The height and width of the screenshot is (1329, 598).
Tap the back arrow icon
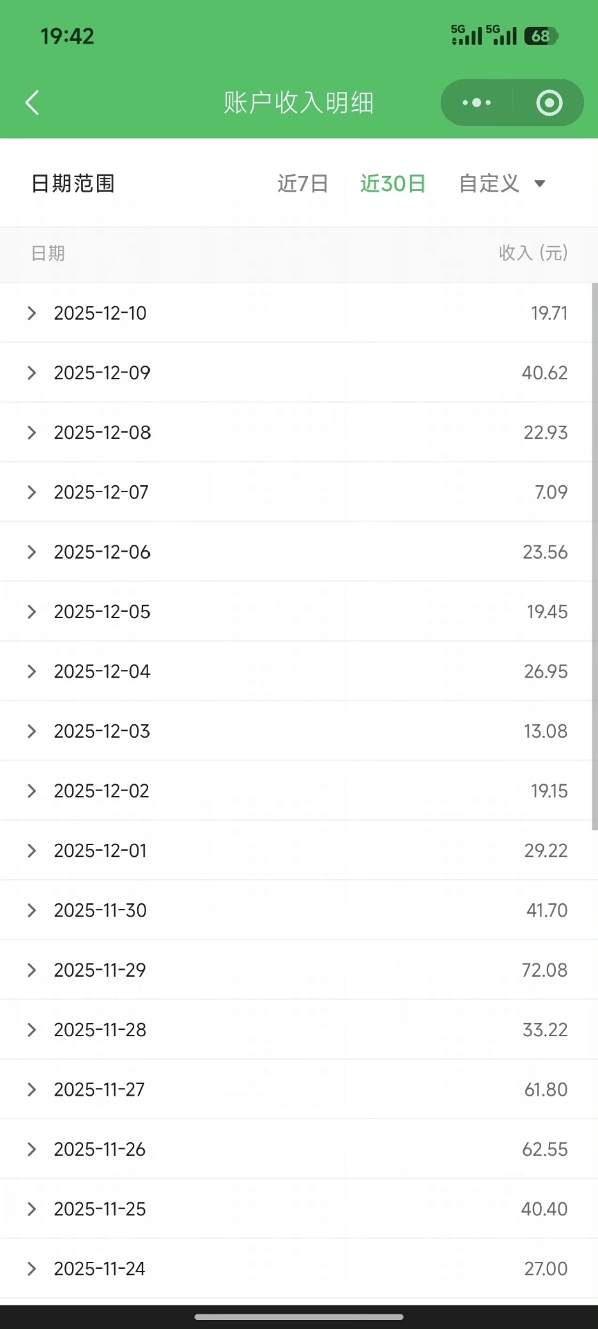pos(33,102)
